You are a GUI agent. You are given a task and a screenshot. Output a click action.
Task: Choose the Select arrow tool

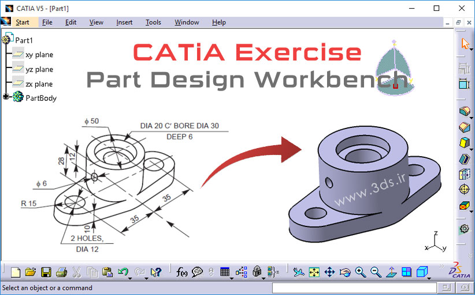465,43
